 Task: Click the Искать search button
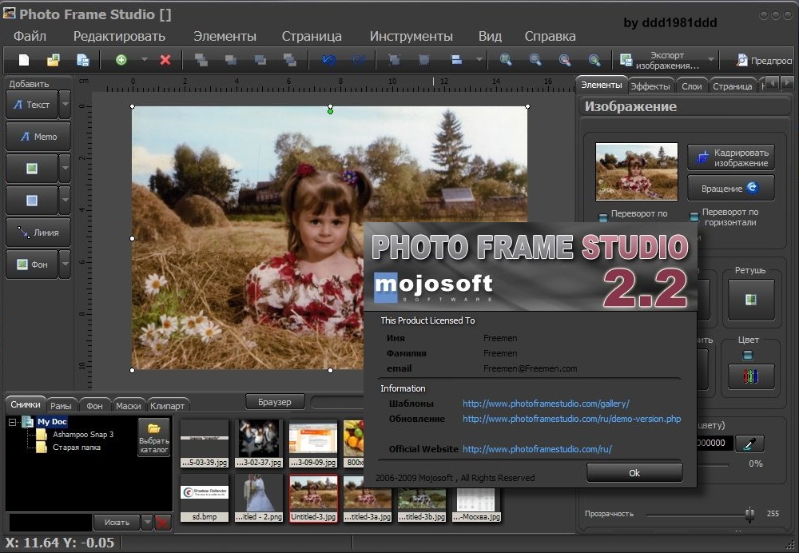point(117,522)
